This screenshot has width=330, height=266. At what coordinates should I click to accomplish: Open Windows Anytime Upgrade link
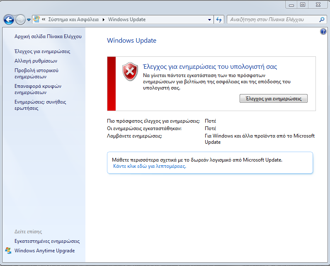pyautogui.click(x=45, y=251)
